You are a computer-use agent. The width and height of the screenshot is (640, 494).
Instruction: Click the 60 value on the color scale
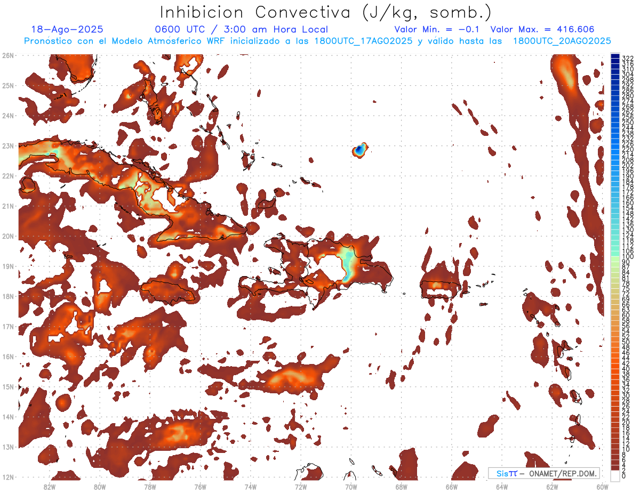pos(626,315)
